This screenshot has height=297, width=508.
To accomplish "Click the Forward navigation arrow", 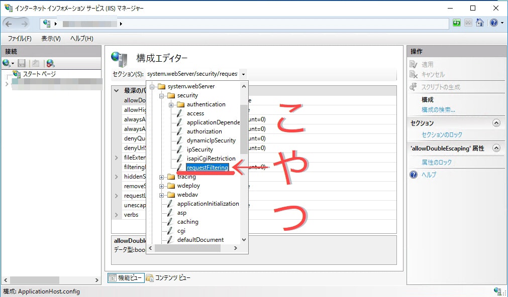I will click(24, 24).
